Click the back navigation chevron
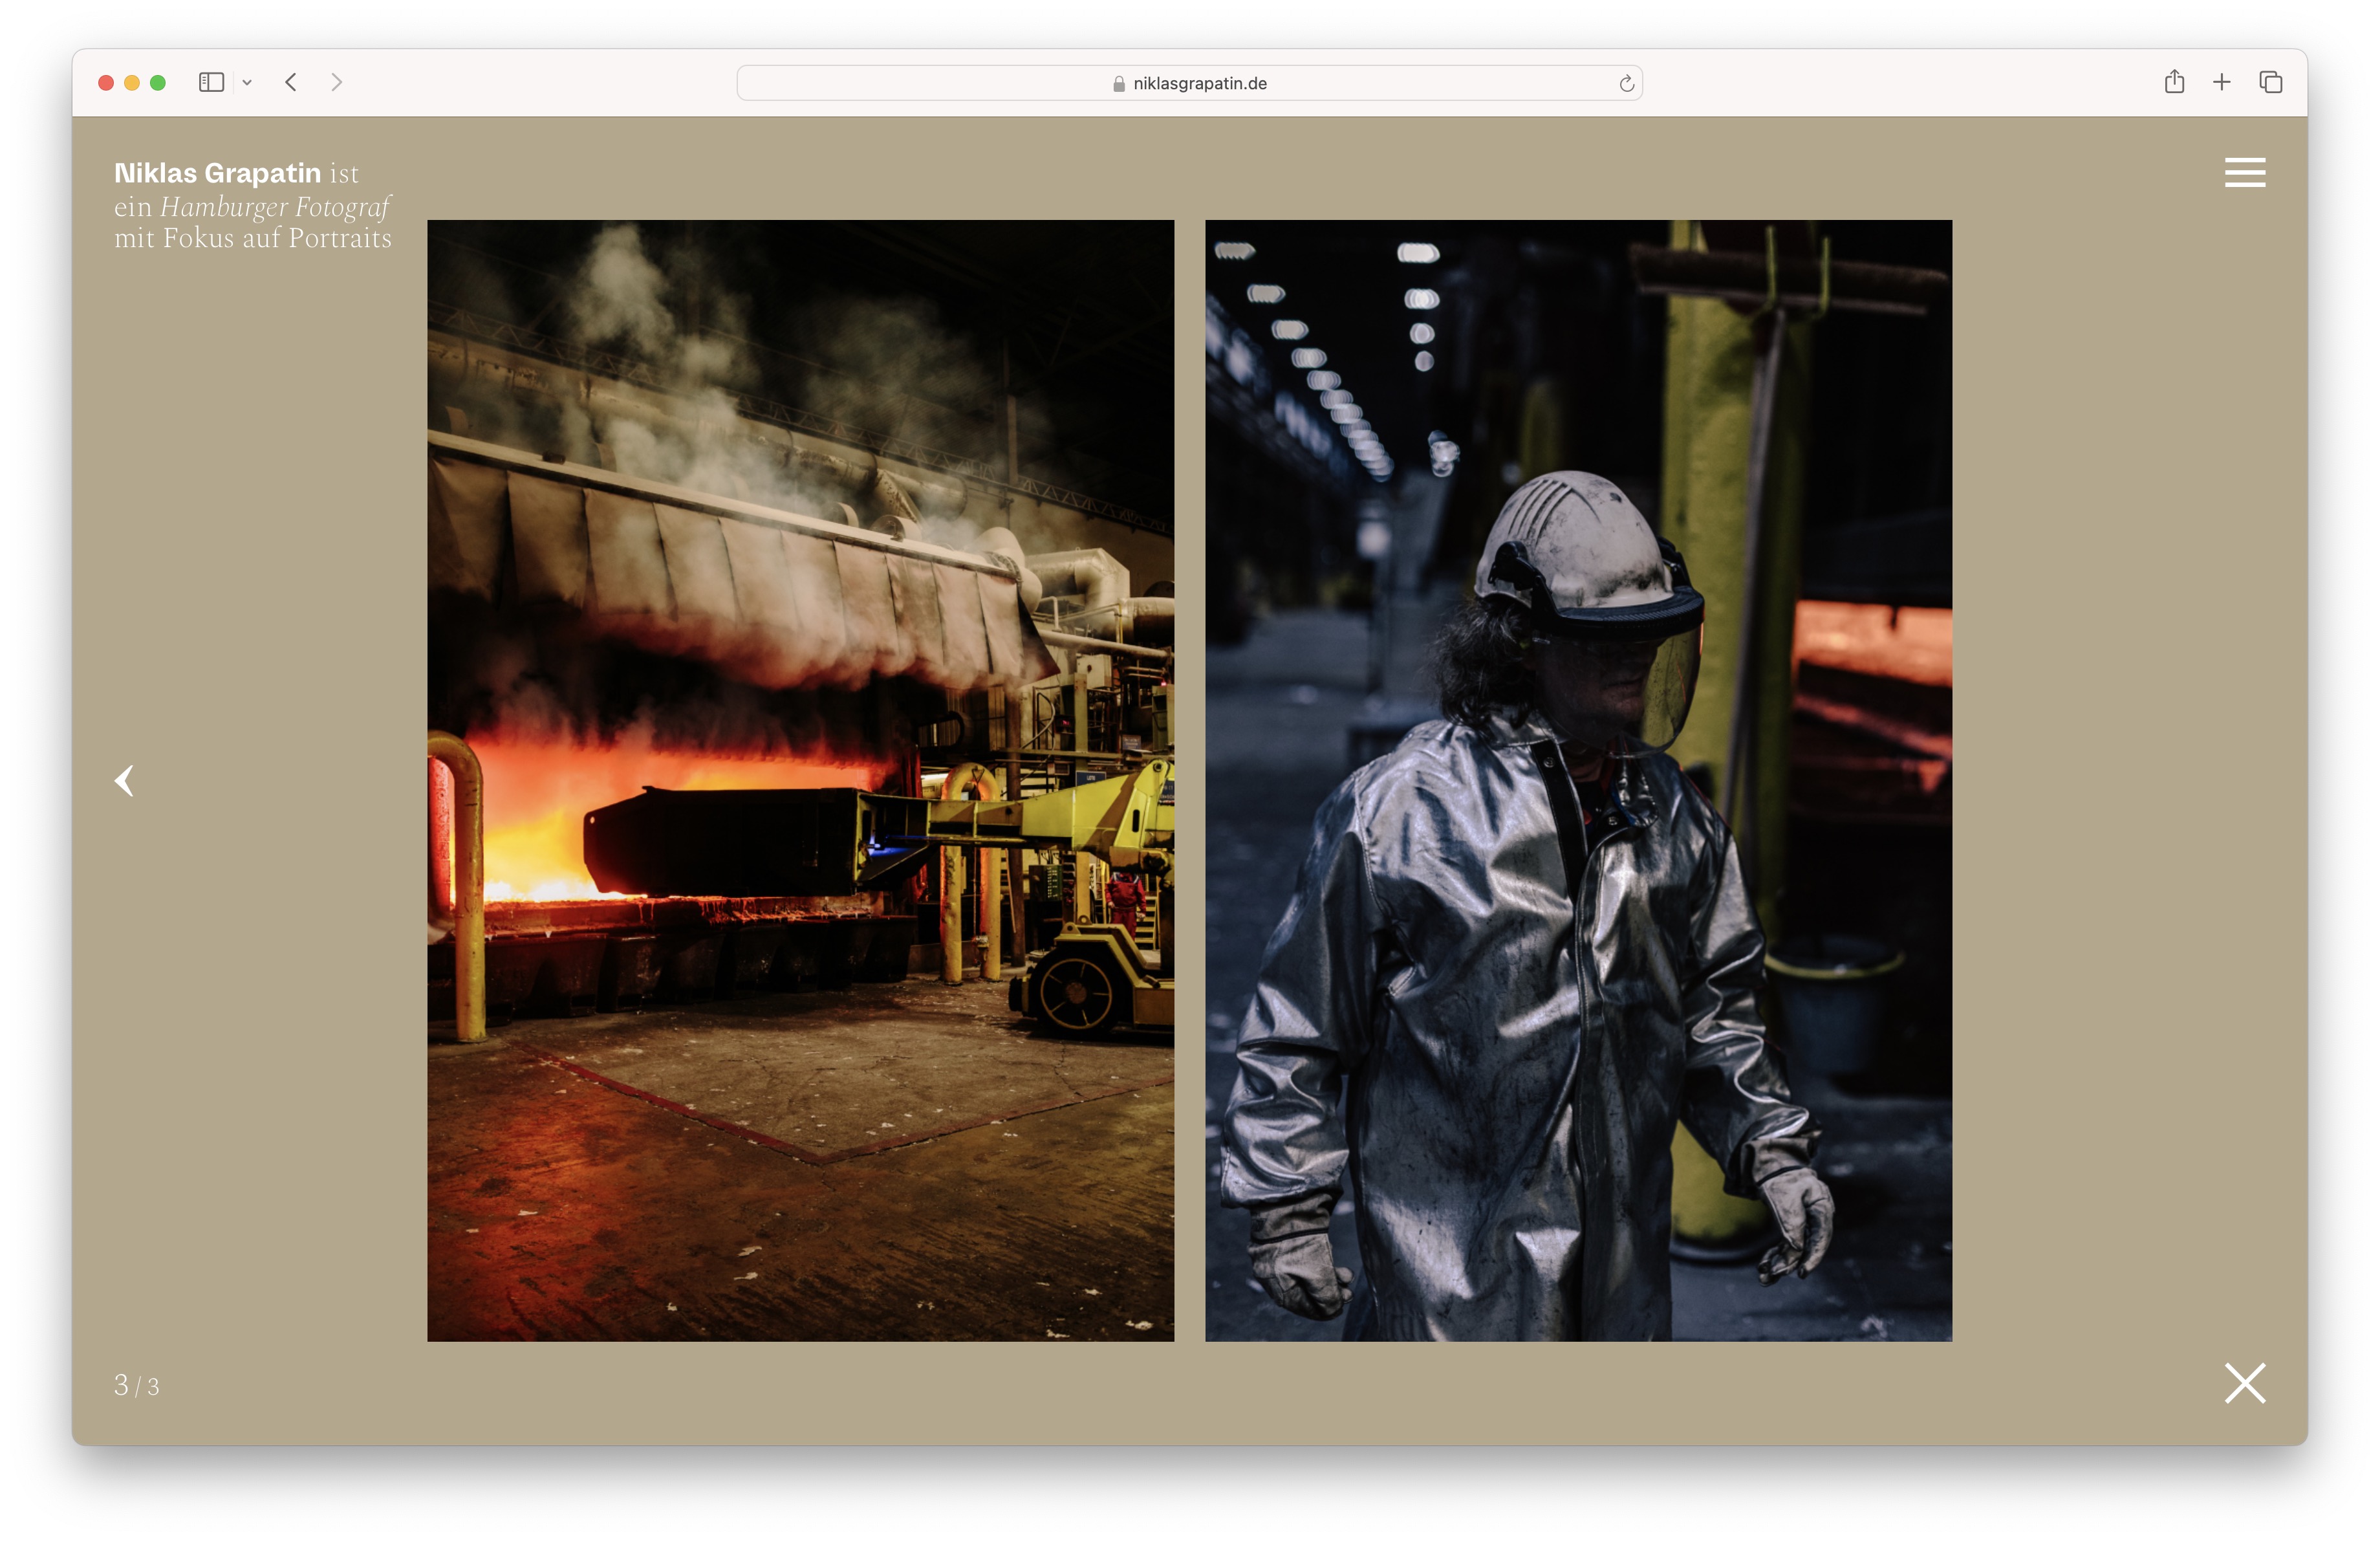The width and height of the screenshot is (2380, 1541). [x=291, y=82]
